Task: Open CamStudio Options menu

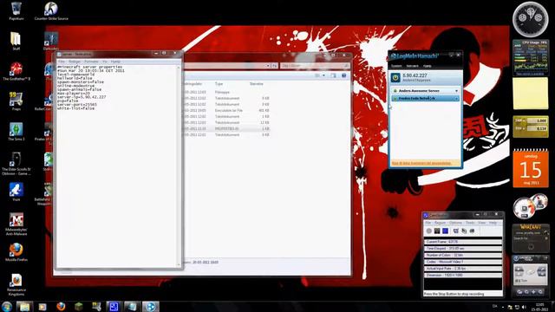Action: pyautogui.click(x=455, y=223)
